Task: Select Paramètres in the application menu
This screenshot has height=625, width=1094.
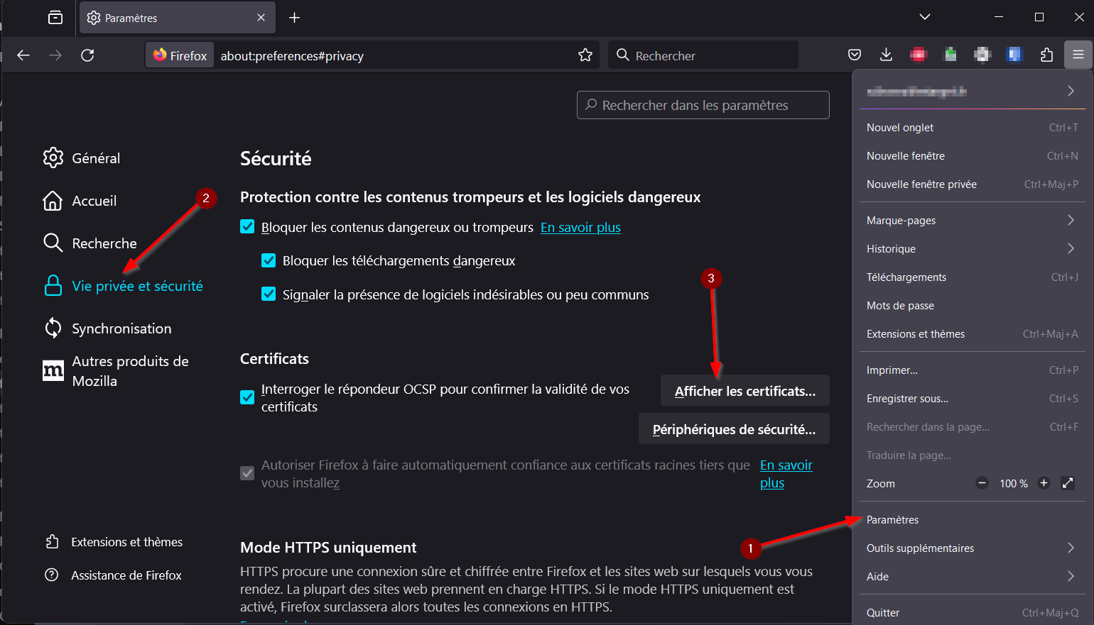Action: coord(893,520)
